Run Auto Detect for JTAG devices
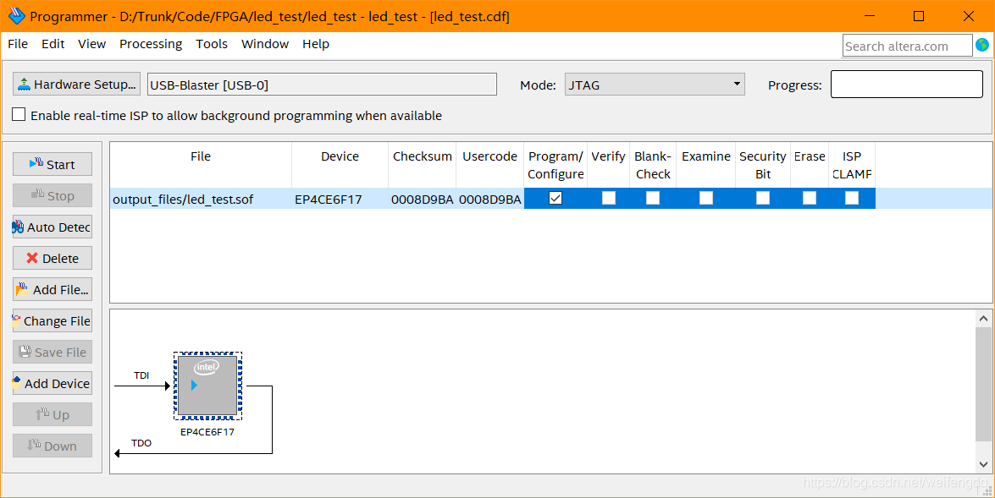This screenshot has width=995, height=498. [x=52, y=227]
